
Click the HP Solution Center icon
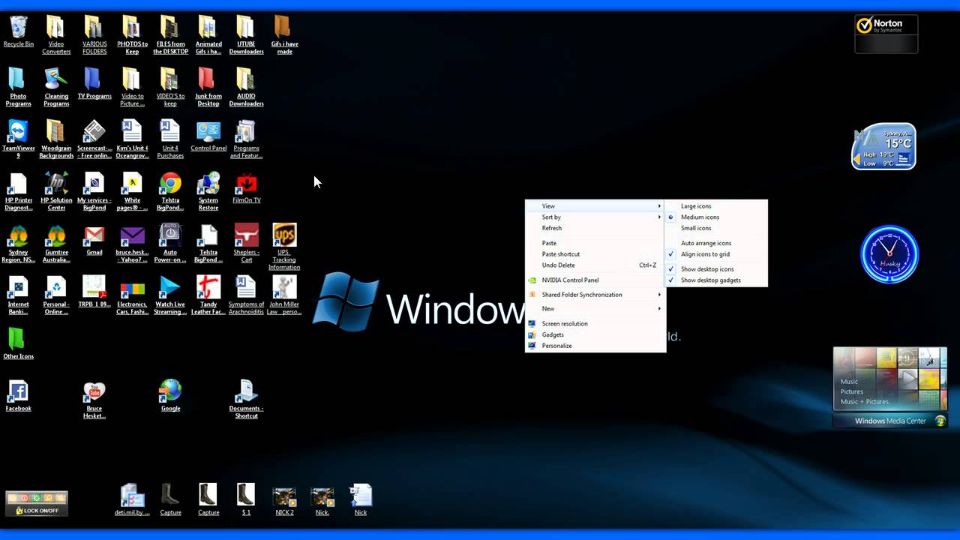[x=56, y=191]
